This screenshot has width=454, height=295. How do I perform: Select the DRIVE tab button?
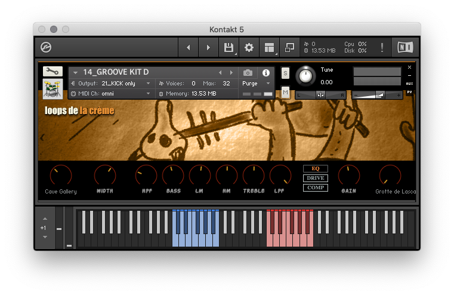coord(316,178)
